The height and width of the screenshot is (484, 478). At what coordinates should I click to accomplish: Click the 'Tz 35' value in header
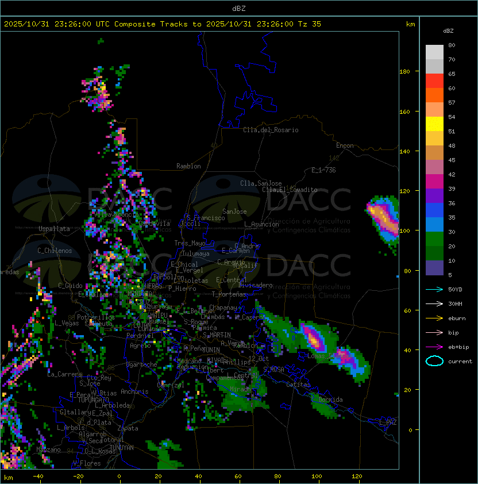click(x=310, y=24)
